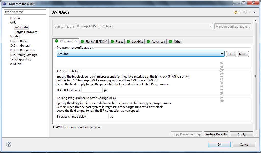The width and height of the screenshot is (261, 153).
Task: Click the green status indicator on the Fuses tab
Action: coord(112,41)
